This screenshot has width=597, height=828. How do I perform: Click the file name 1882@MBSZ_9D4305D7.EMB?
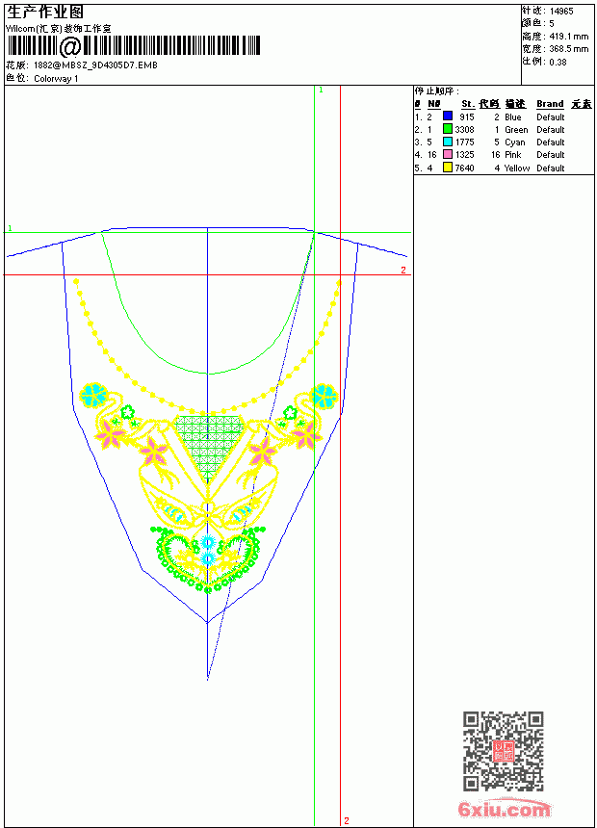95,65
